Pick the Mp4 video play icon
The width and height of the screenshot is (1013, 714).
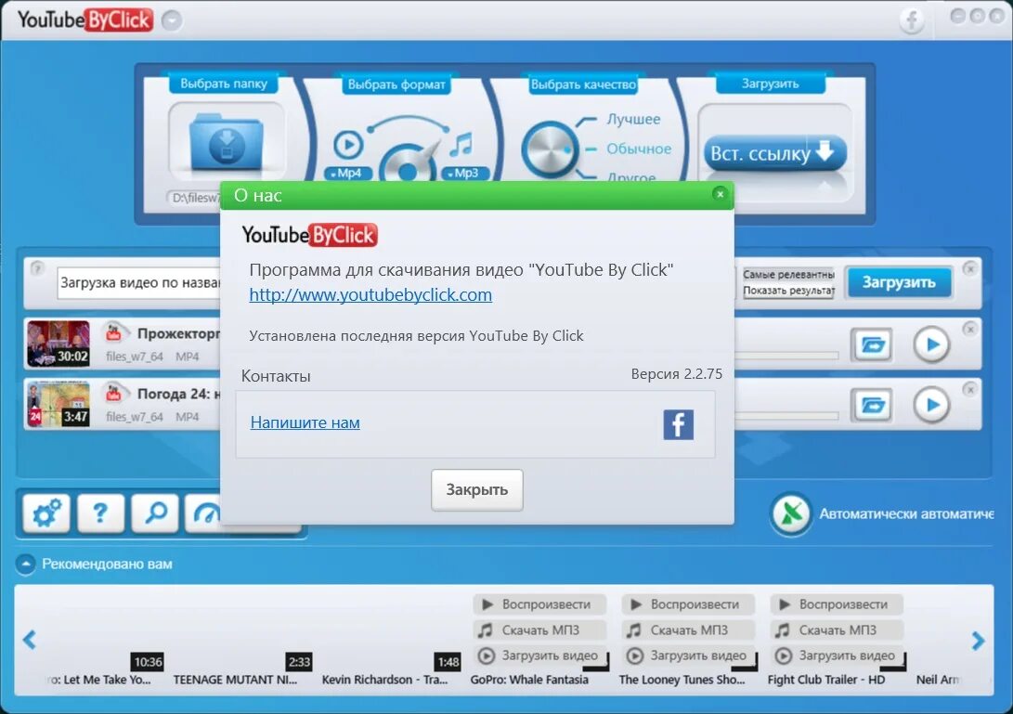347,144
